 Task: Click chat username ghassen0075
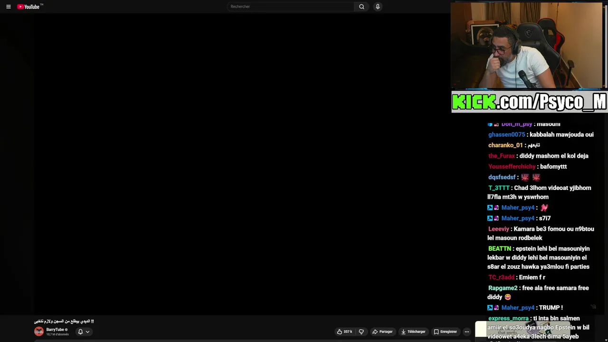pyautogui.click(x=506, y=134)
